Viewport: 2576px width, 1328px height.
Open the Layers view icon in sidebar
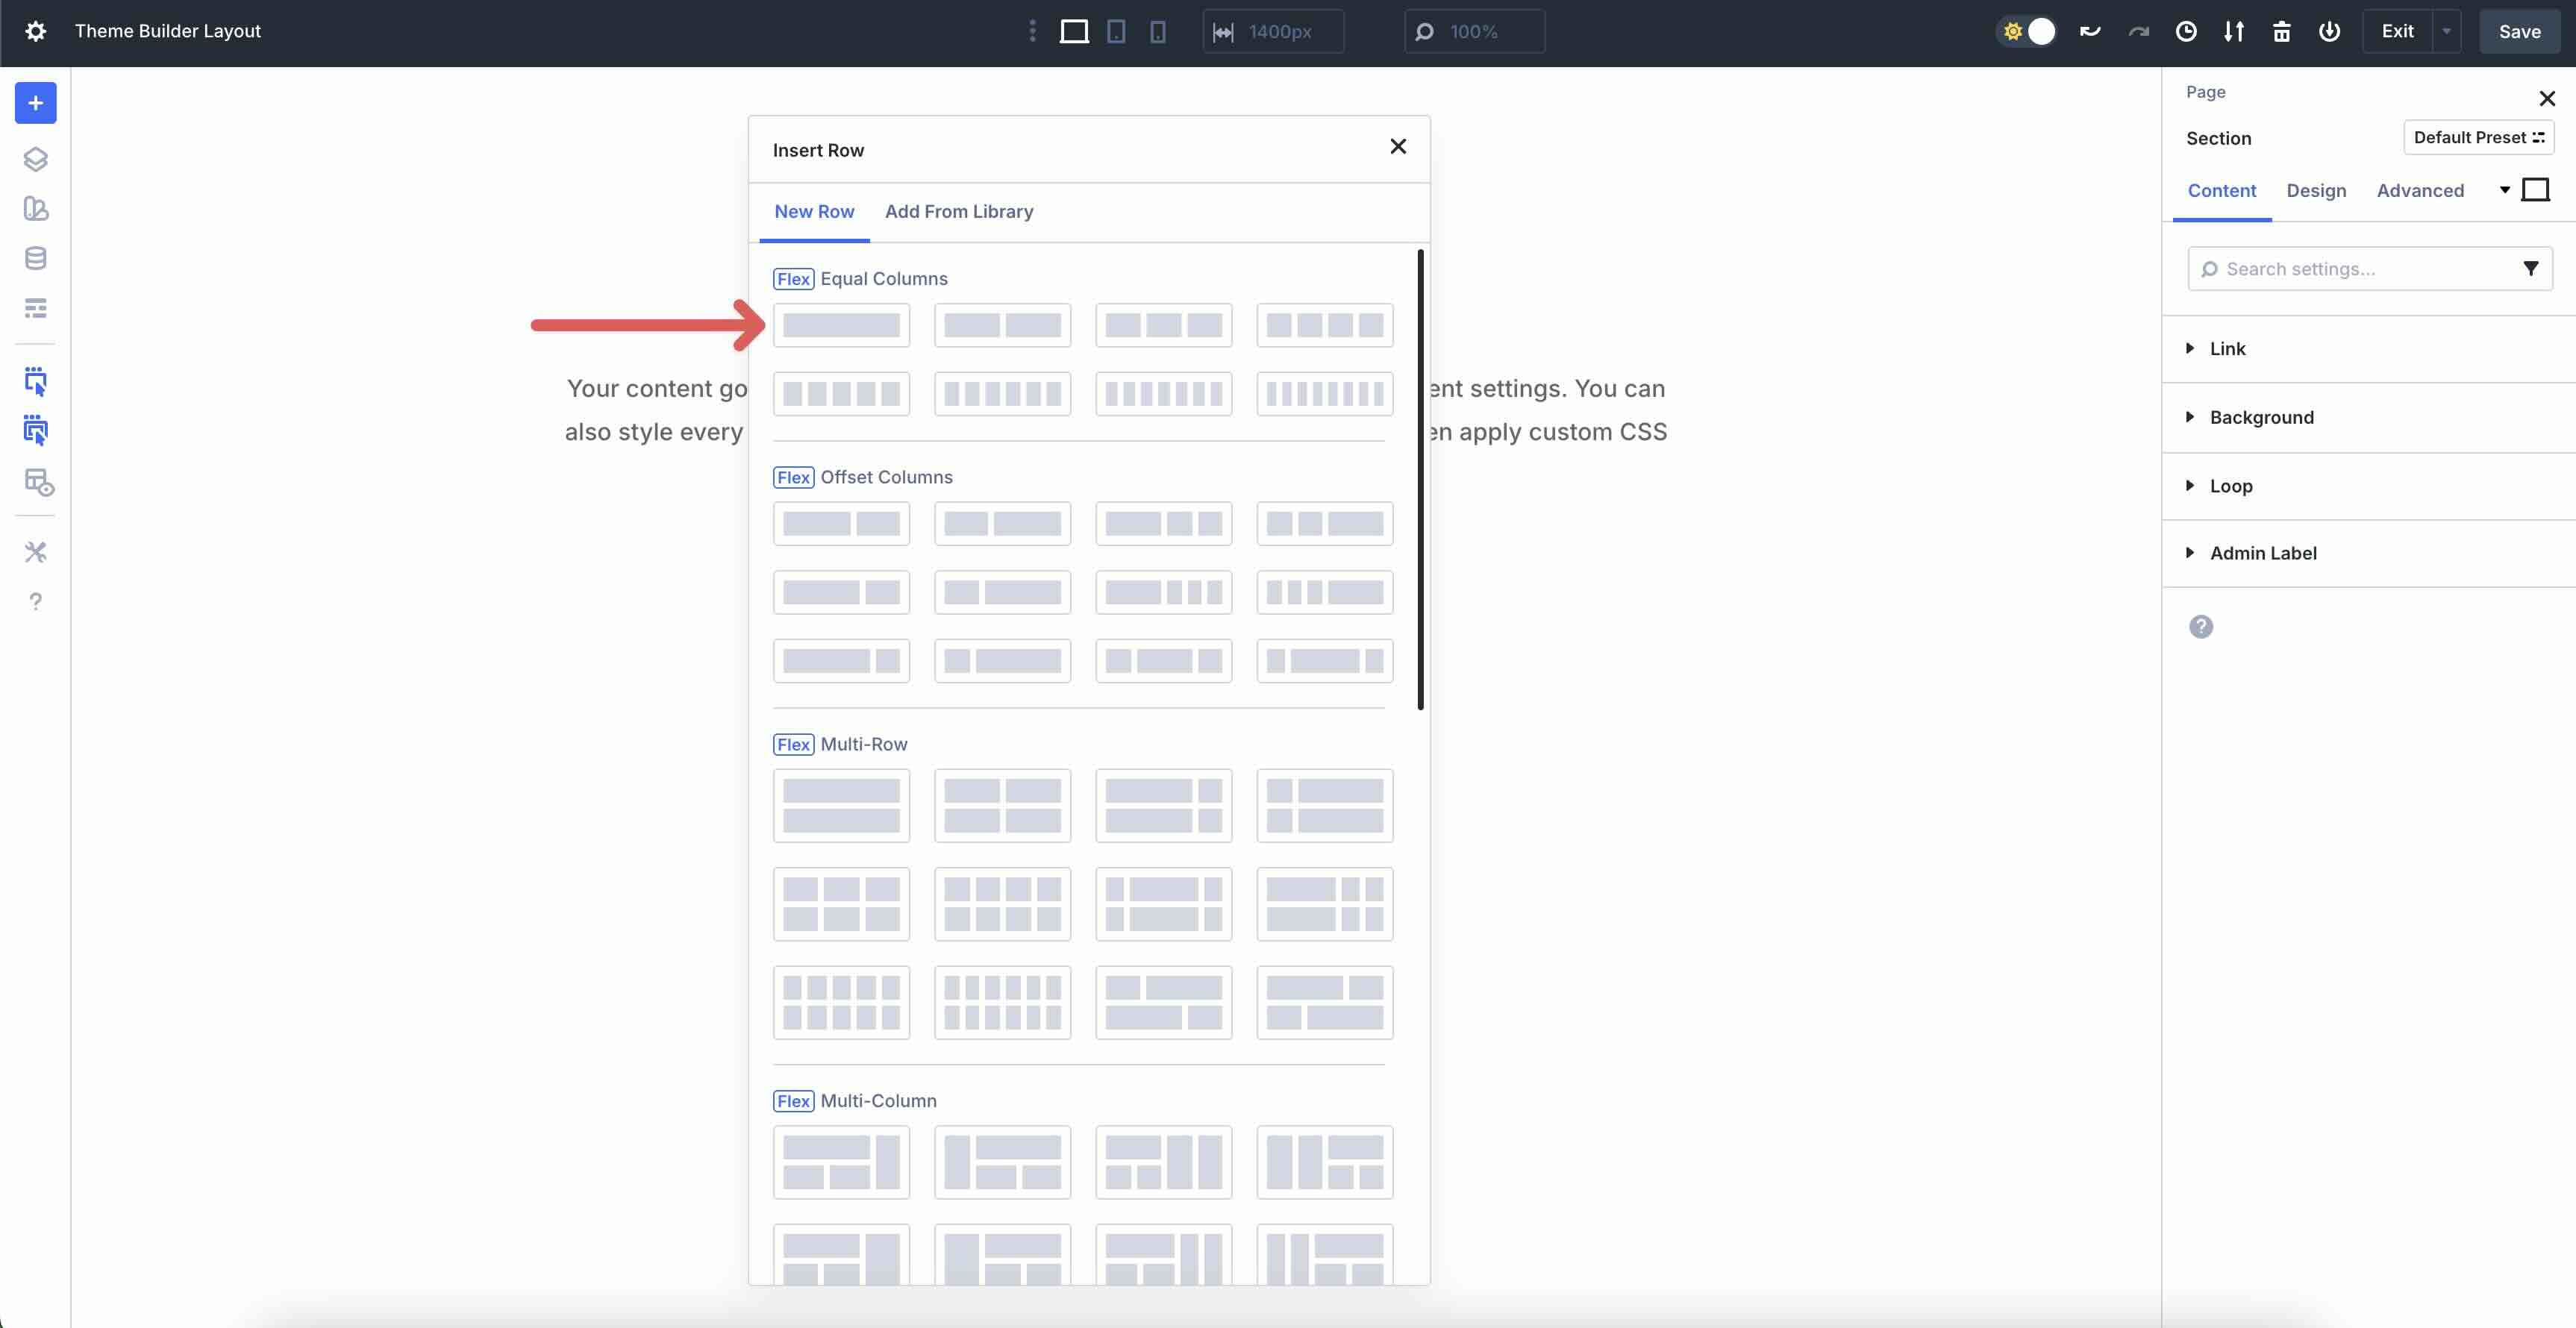click(35, 159)
